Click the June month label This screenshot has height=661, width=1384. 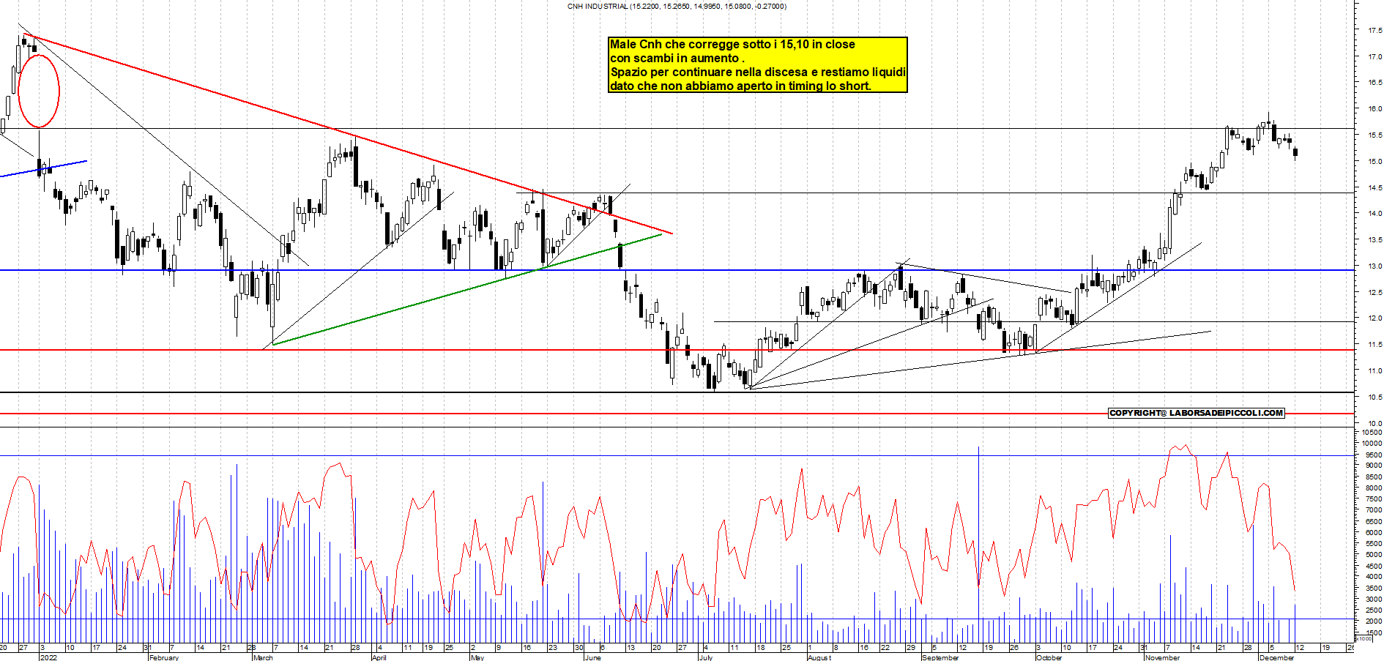[x=593, y=657]
